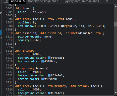Open the jquery.dataTables.js tab
Viewport: 117px width, 96px height.
pos(82,1)
